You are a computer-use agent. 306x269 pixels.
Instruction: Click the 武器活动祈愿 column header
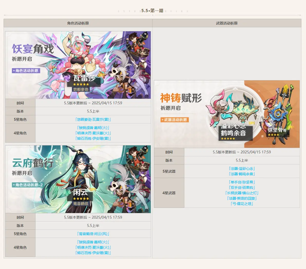tap(227, 23)
